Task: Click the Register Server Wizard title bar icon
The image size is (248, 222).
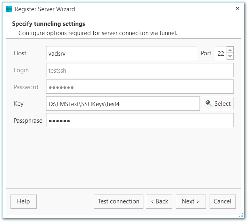Action: pyautogui.click(x=7, y=9)
